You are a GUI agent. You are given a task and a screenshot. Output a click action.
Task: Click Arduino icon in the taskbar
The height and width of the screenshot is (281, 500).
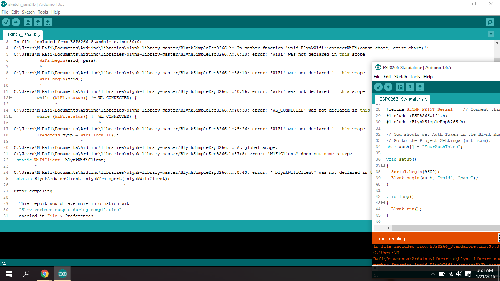[63, 274]
